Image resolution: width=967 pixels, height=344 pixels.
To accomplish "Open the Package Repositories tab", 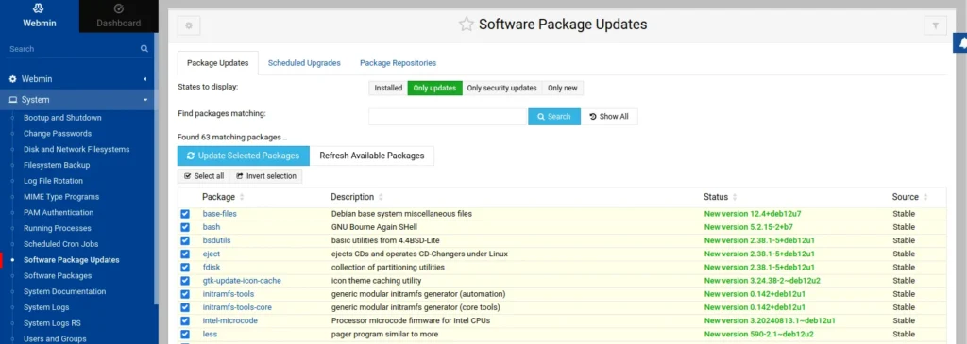I will (398, 63).
